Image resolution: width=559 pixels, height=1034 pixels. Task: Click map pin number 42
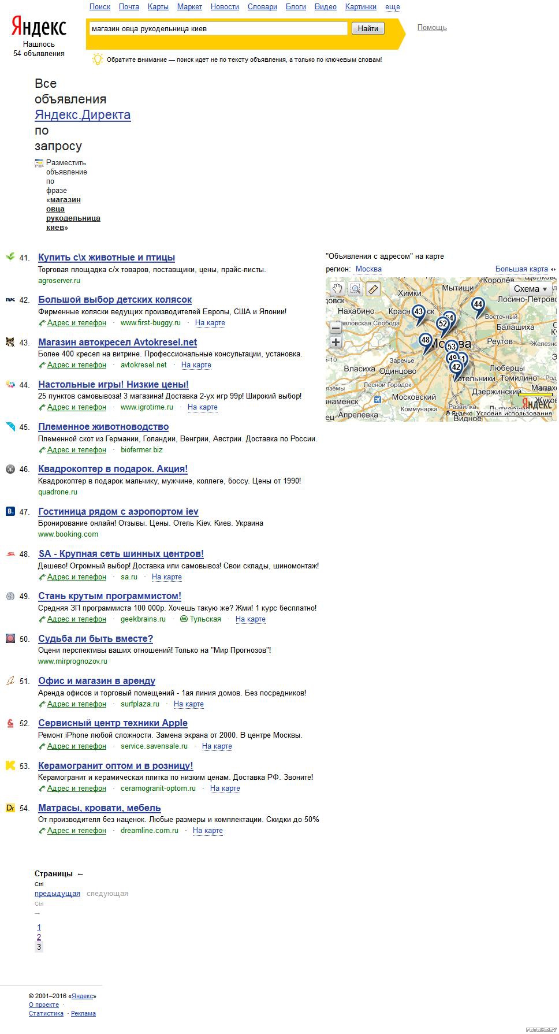(x=456, y=367)
